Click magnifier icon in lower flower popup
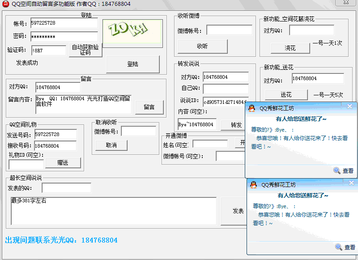This screenshot has height=260, width=358. click(339, 247)
